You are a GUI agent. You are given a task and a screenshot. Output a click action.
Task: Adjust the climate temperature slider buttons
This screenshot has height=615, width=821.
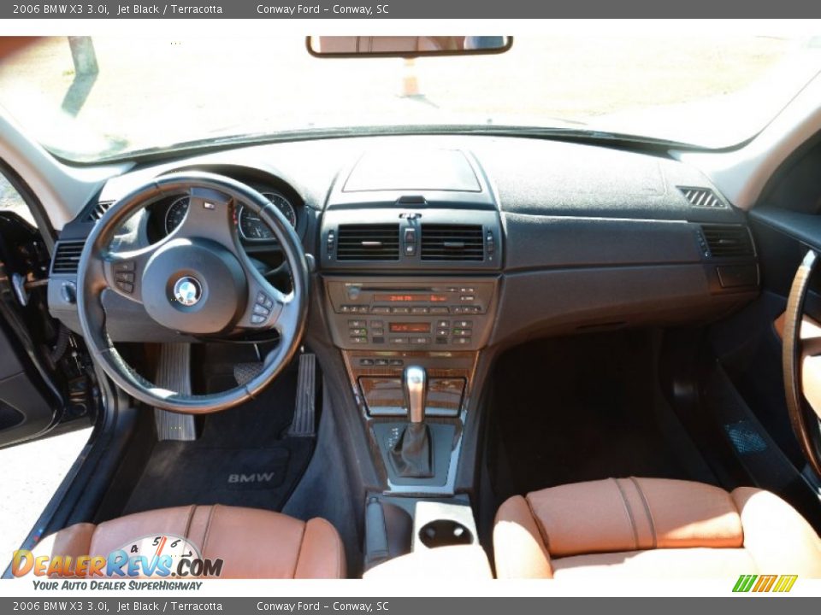[443, 329]
